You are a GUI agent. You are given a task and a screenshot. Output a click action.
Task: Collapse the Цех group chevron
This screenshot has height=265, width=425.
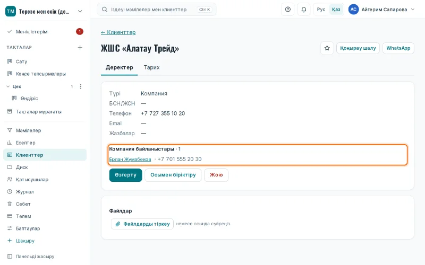8,86
